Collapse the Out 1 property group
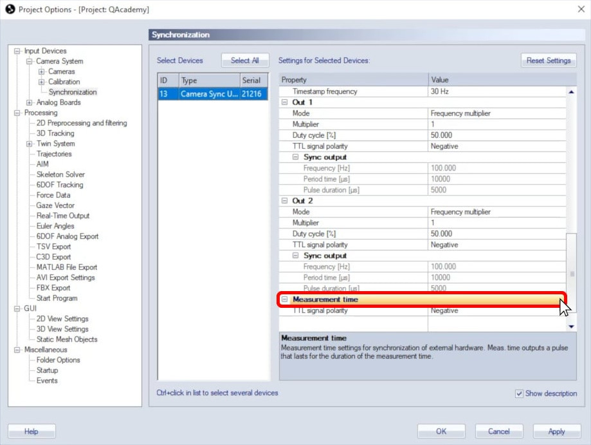This screenshot has height=445, width=591. point(286,102)
